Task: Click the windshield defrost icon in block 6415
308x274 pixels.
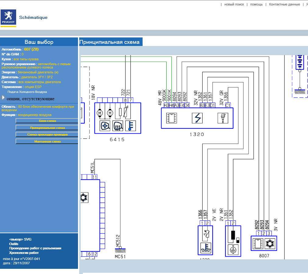Action: tap(118, 125)
